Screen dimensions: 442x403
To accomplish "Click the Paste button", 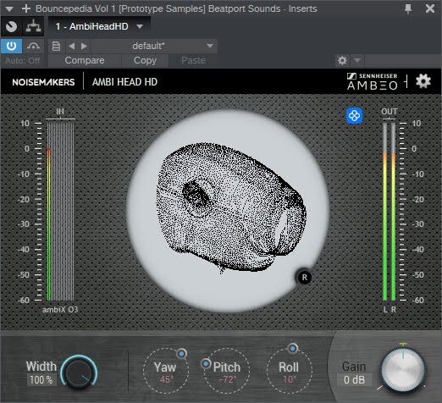I will click(x=193, y=60).
